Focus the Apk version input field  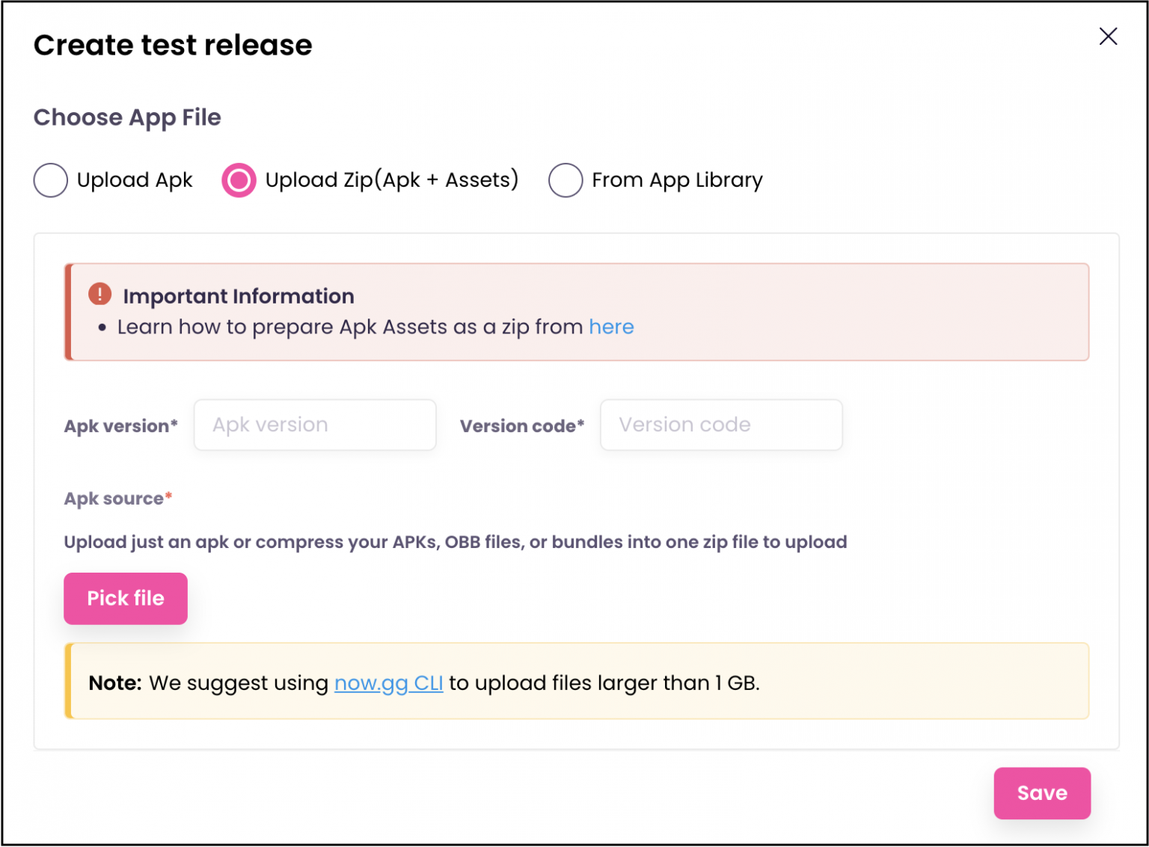[315, 425]
